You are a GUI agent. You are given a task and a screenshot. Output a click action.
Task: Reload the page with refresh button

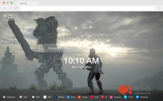16,8
